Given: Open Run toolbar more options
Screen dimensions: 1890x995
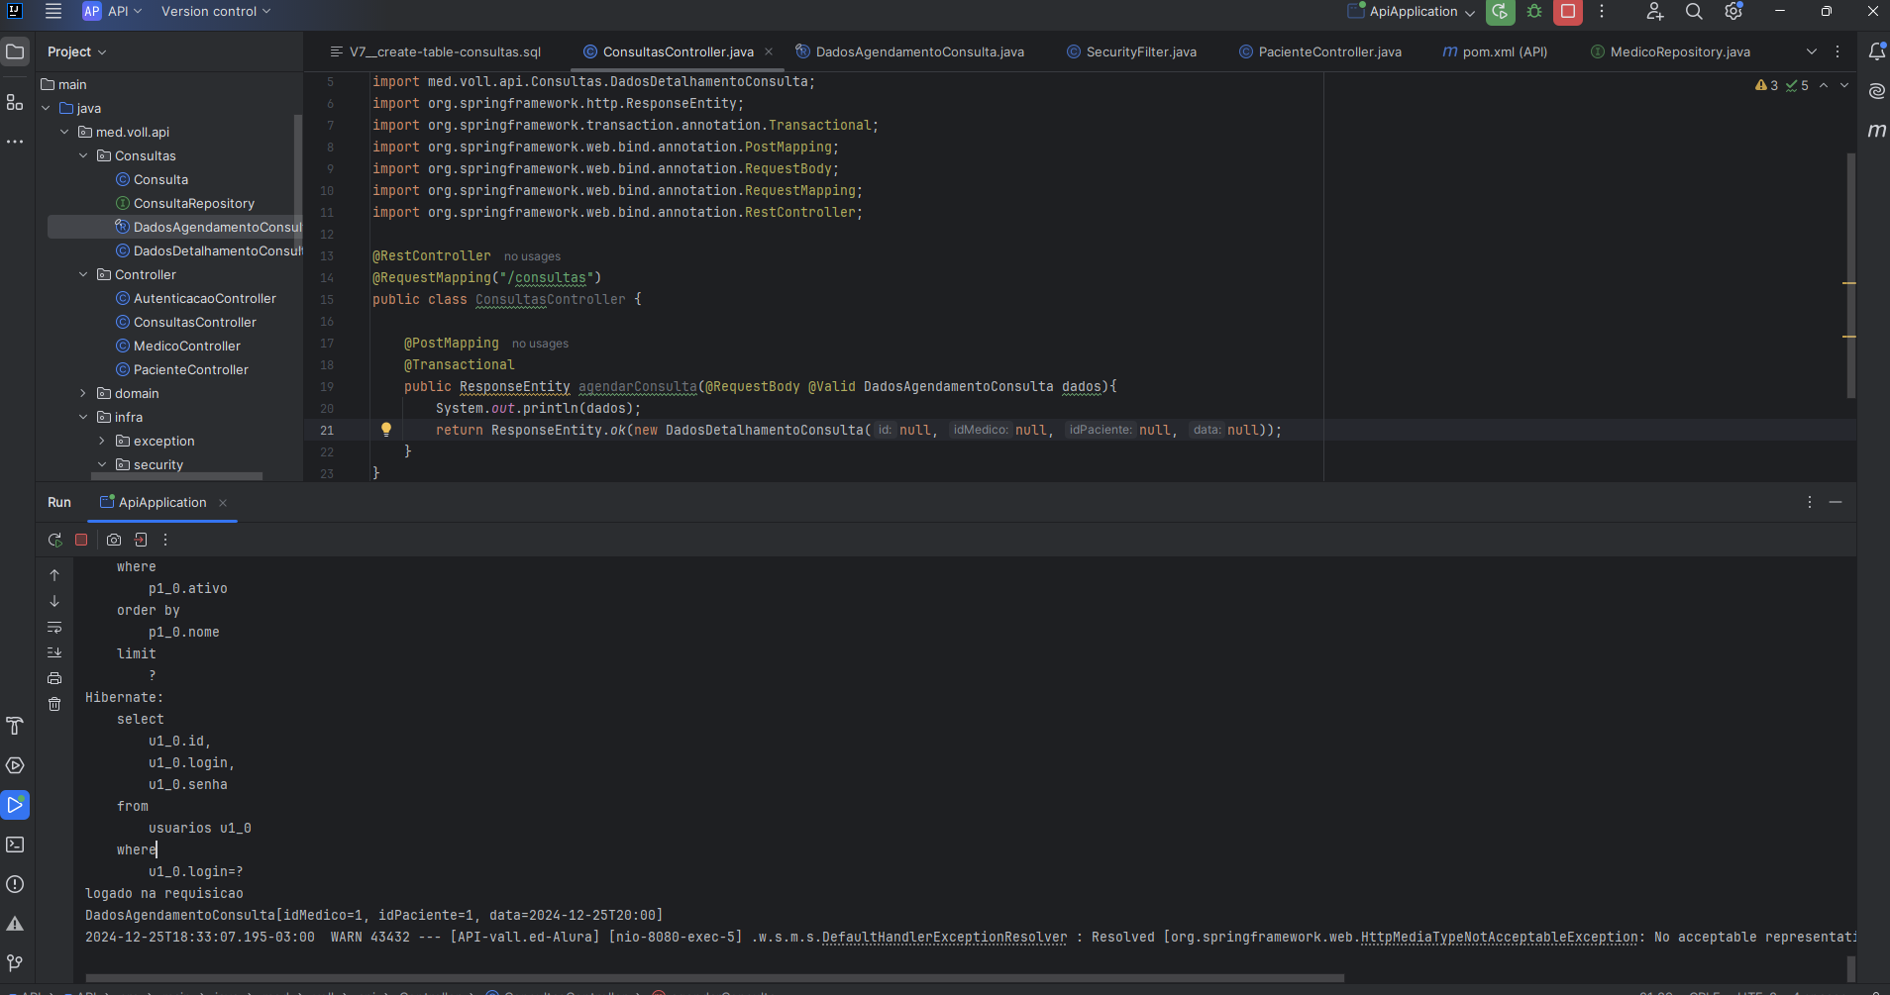Looking at the screenshot, I should [165, 540].
